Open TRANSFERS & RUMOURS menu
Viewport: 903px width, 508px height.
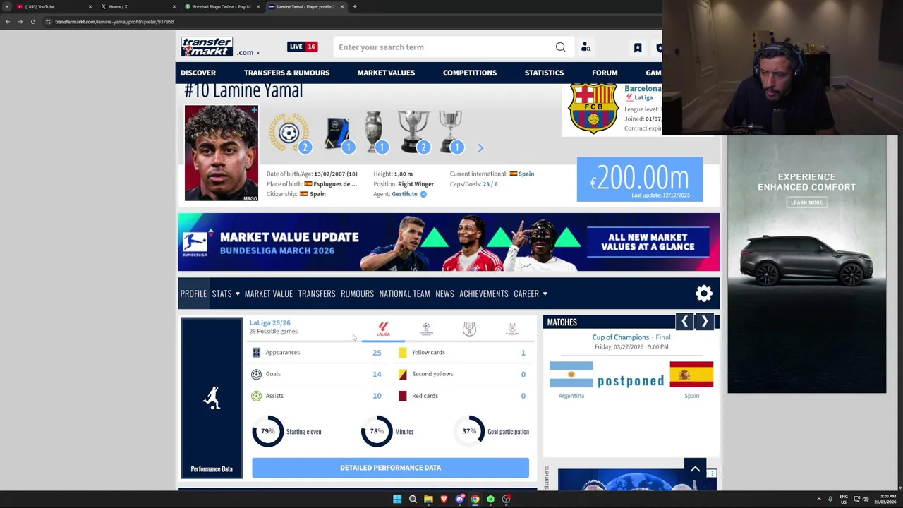286,73
